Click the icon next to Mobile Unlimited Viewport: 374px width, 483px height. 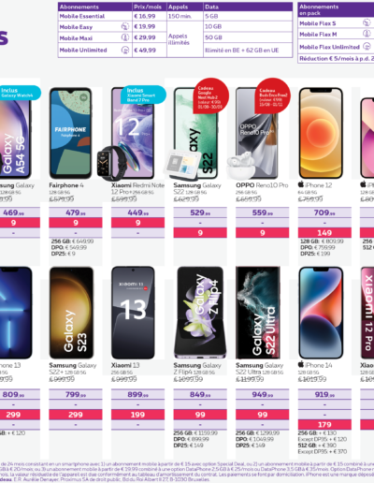tap(125, 50)
